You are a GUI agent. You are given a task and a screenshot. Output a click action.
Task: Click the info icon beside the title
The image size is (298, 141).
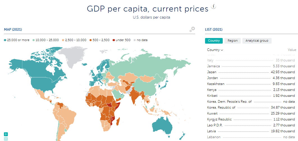(x=213, y=6)
